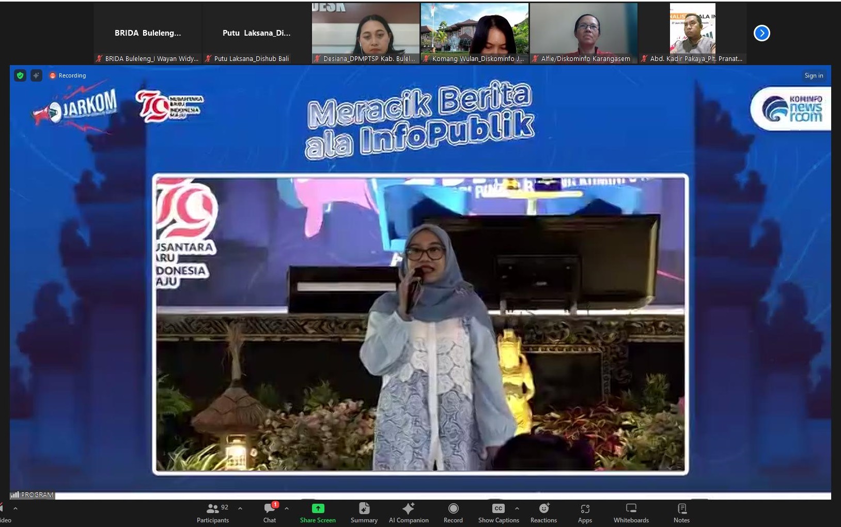Select the BRIDA Buleleng participant tile

[x=148, y=33]
